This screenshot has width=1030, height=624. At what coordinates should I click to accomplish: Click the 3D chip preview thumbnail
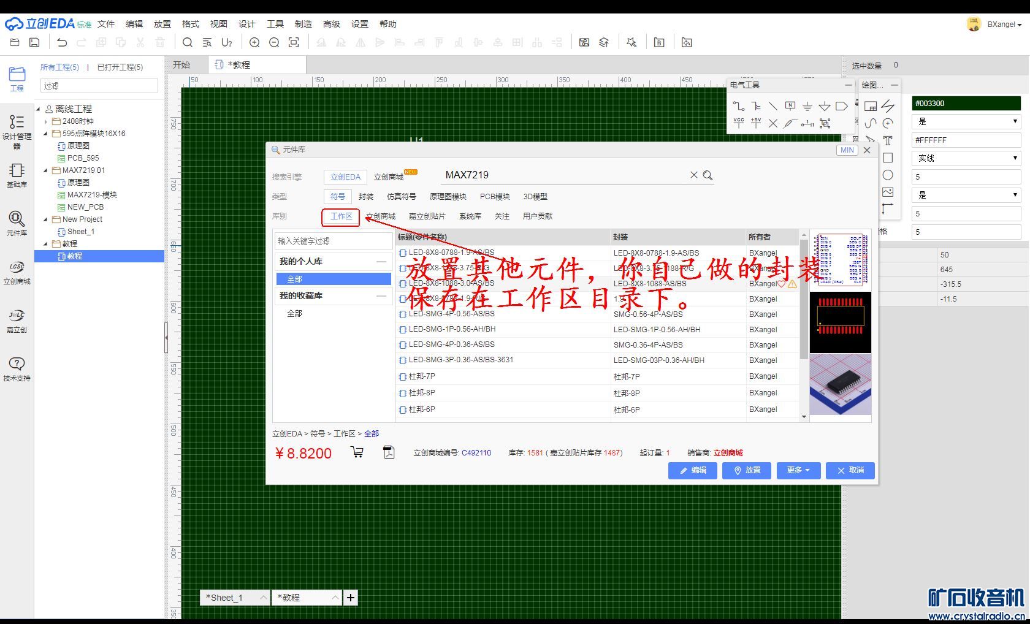coord(841,385)
